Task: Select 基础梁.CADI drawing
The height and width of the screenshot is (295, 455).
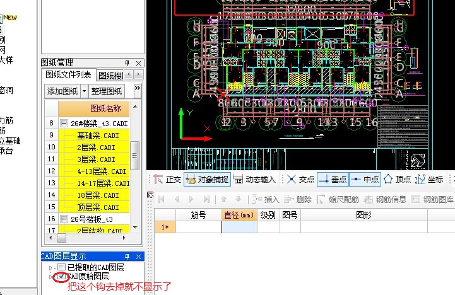Action: pyautogui.click(x=94, y=136)
